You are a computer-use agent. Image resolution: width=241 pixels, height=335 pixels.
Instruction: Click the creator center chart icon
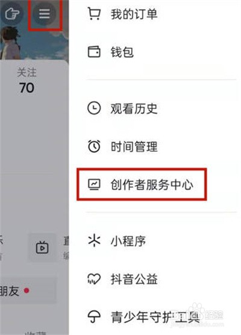coord(94,184)
